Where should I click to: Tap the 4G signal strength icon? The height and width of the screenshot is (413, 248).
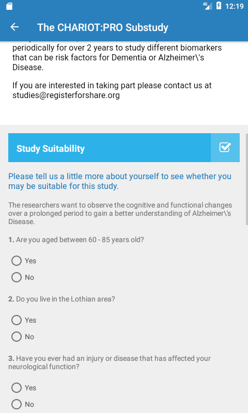[x=207, y=6]
